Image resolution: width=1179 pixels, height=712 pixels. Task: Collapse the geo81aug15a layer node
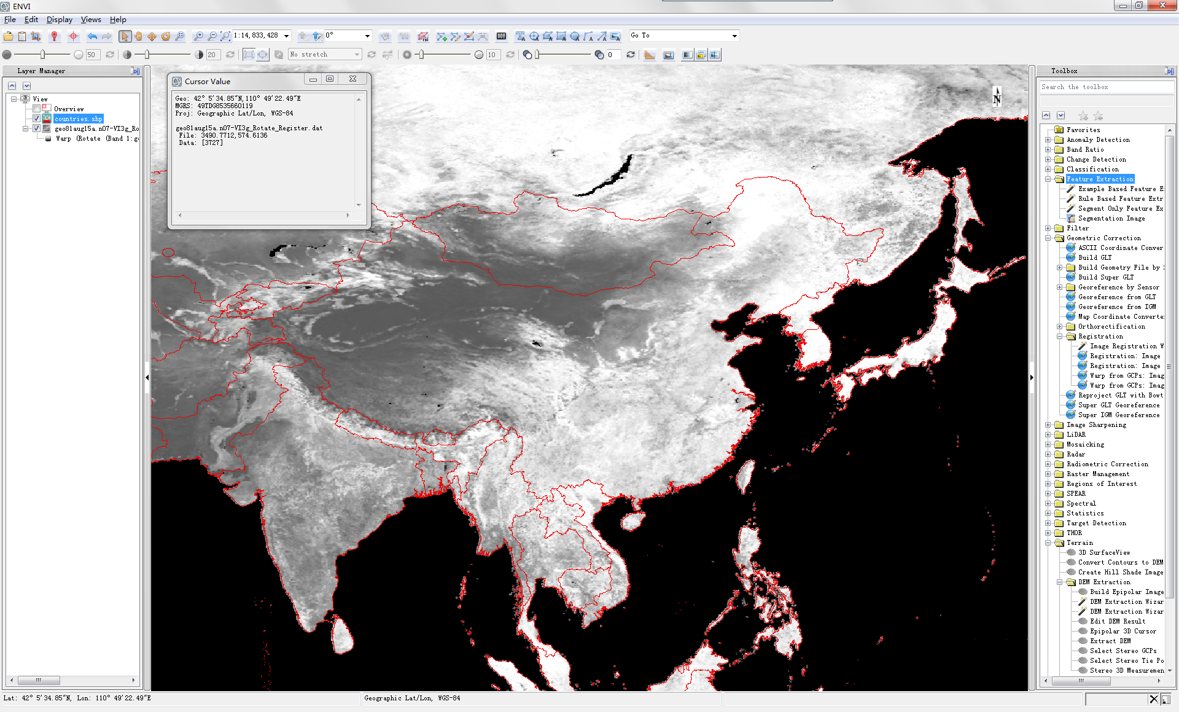26,128
